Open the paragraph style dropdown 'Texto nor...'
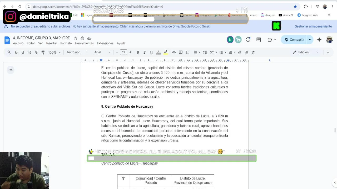The width and height of the screenshot is (337, 189). coord(77,52)
